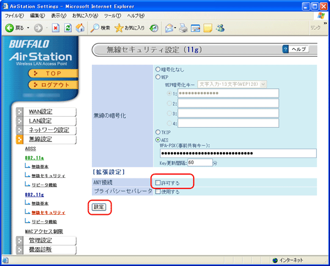Click the Stop loading icon
Image resolution: width=330 pixels, height=266 pixels.
tap(56, 28)
